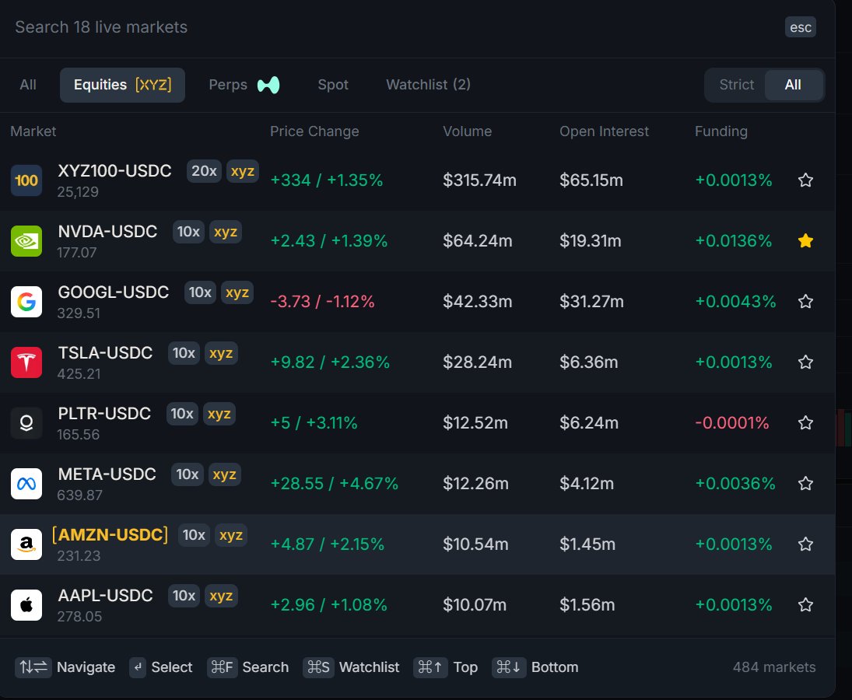
Task: Click the $31.27m open interest value
Action: tap(591, 302)
